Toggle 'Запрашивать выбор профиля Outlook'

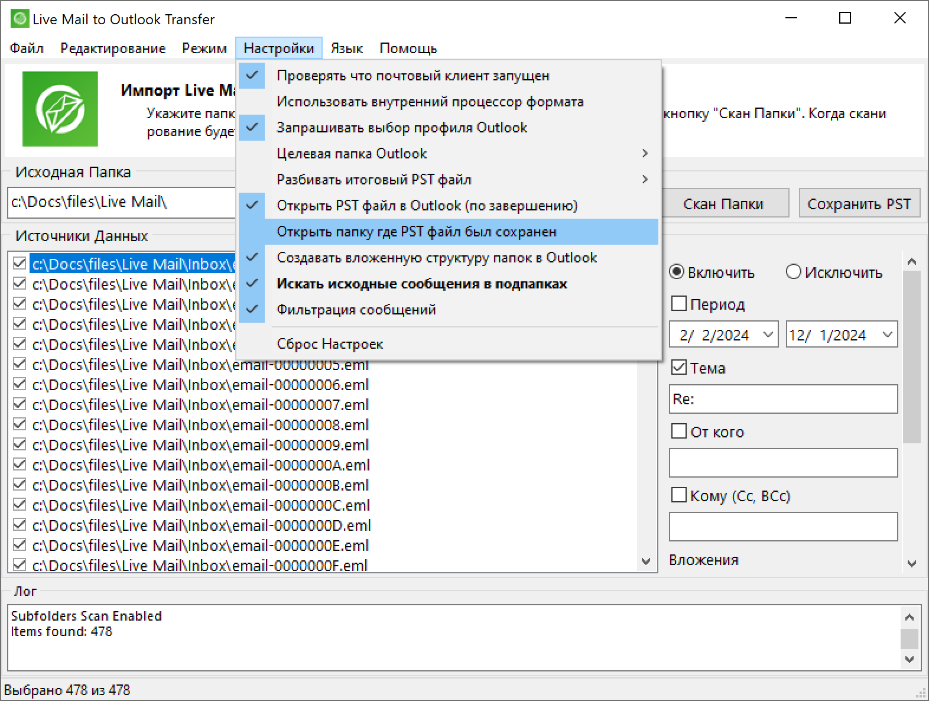[x=449, y=128]
